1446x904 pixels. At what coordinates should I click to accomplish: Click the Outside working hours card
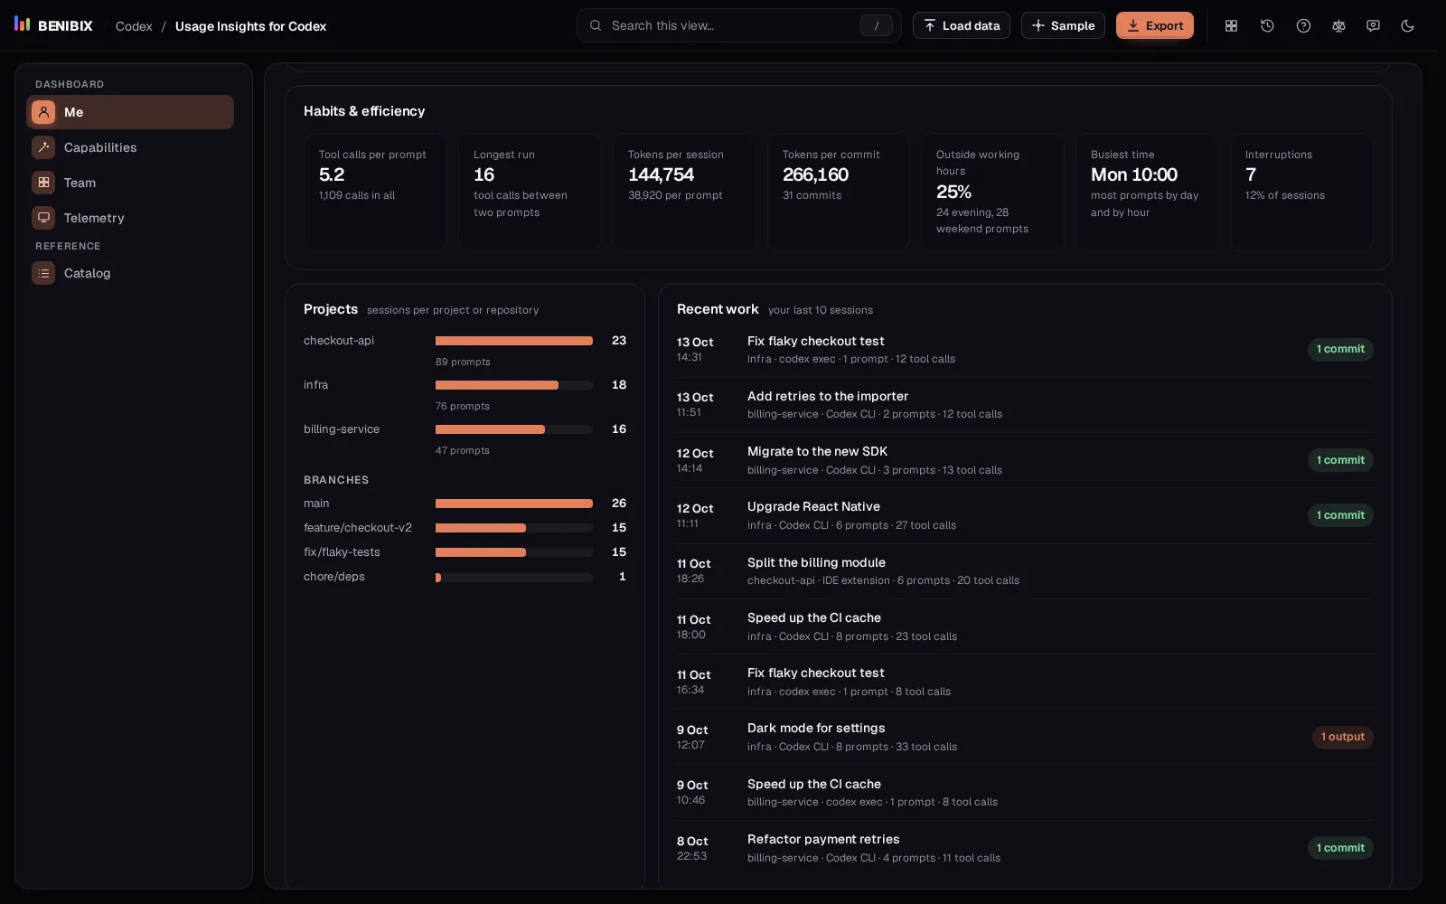coord(992,192)
